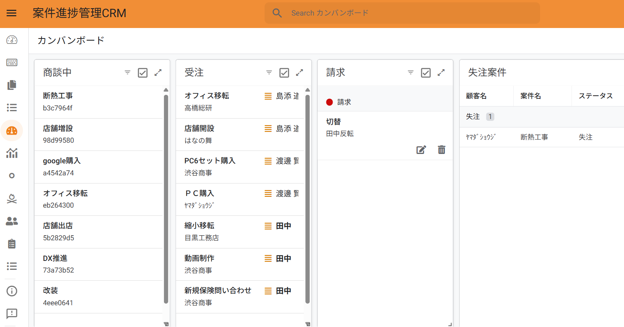Open the chart analytics icon in sidebar
Viewport: 624px width, 327px height.
[x=12, y=153]
